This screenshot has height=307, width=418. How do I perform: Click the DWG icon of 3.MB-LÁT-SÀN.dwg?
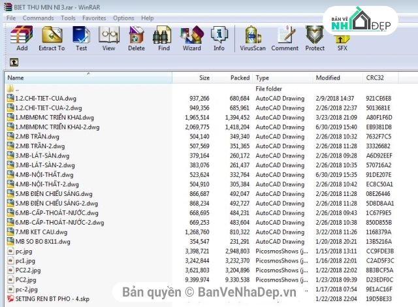coord(10,155)
